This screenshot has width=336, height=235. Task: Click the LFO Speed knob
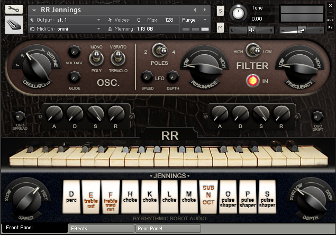pyautogui.click(x=147, y=76)
